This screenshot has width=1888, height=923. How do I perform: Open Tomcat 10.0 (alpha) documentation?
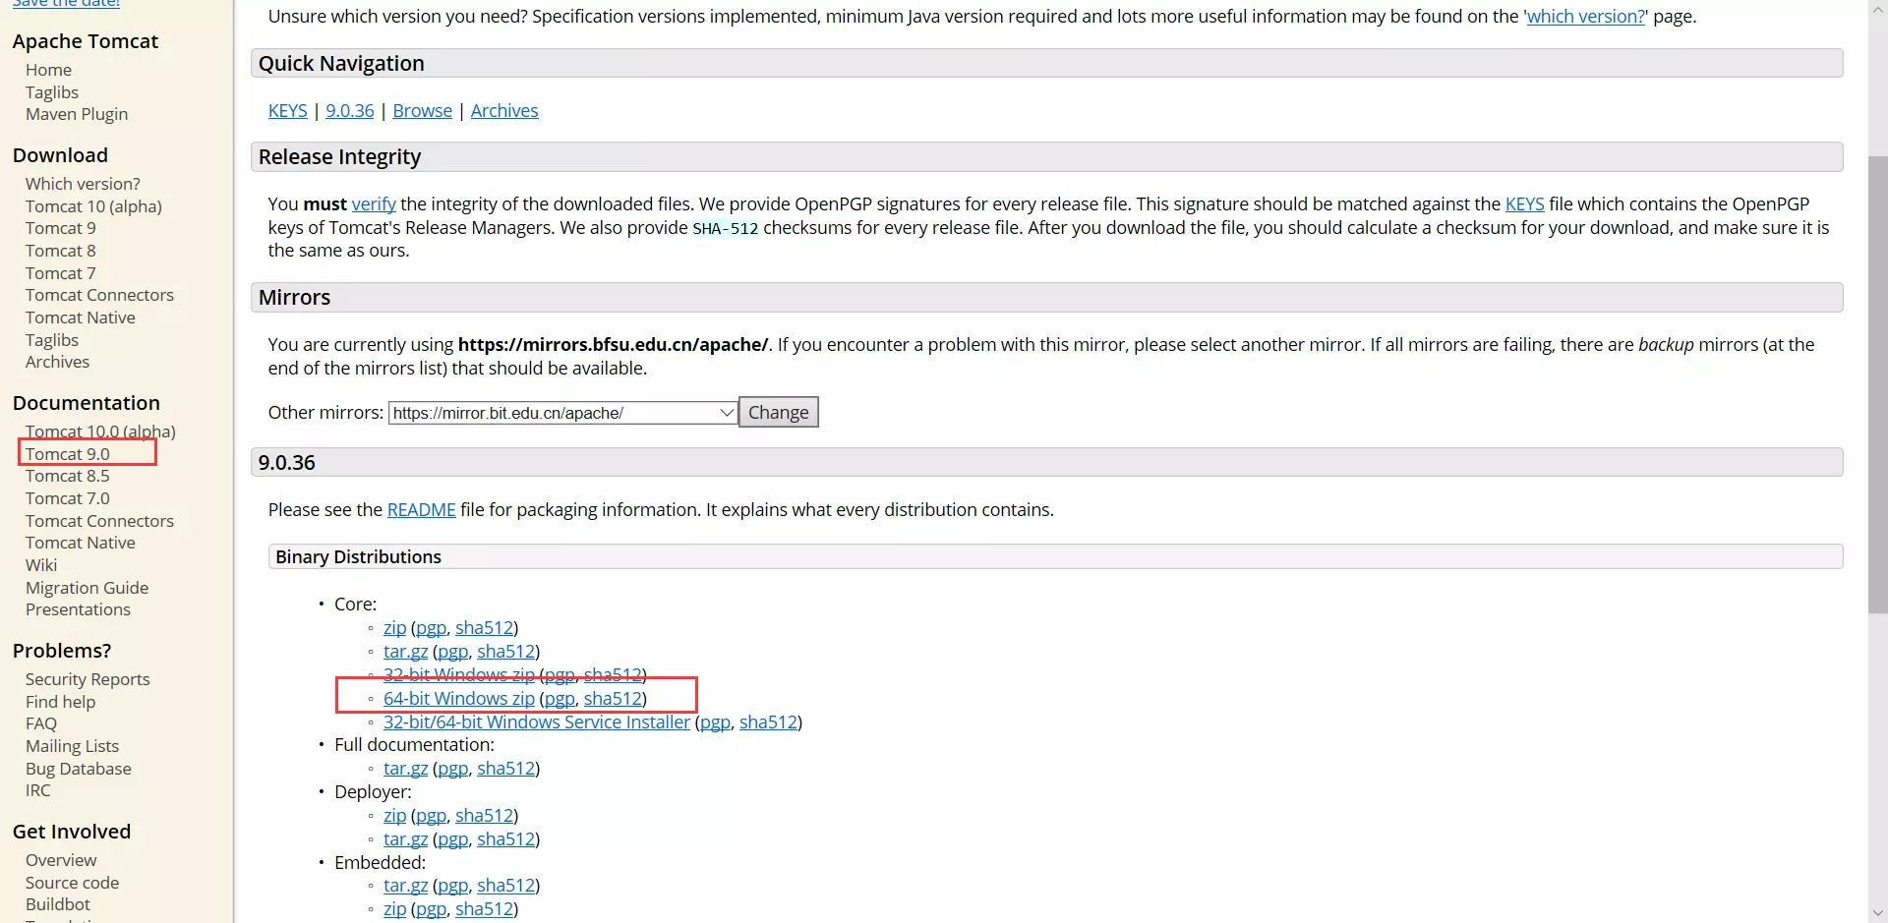(x=100, y=432)
